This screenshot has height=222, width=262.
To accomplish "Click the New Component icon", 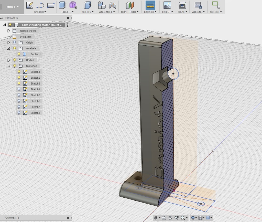I will (102, 5).
